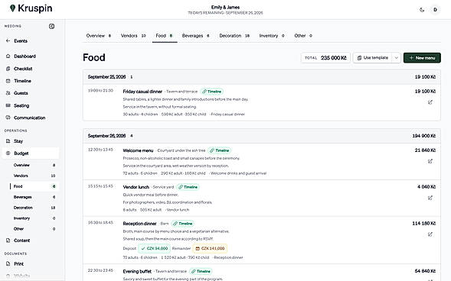
Task: Select Budget in sidebar
Action: (31, 153)
